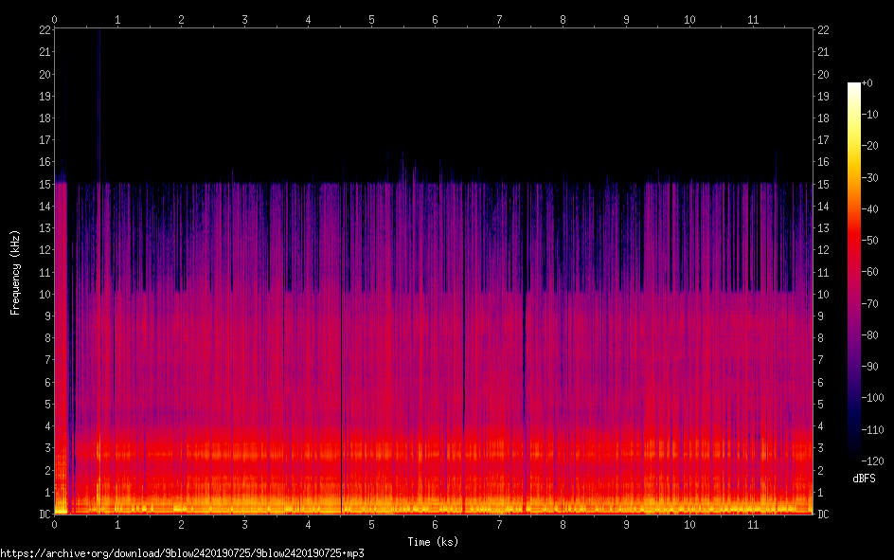Image resolution: width=894 pixels, height=560 pixels.
Task: Click '2' on the bottom time axis
Action: (181, 525)
